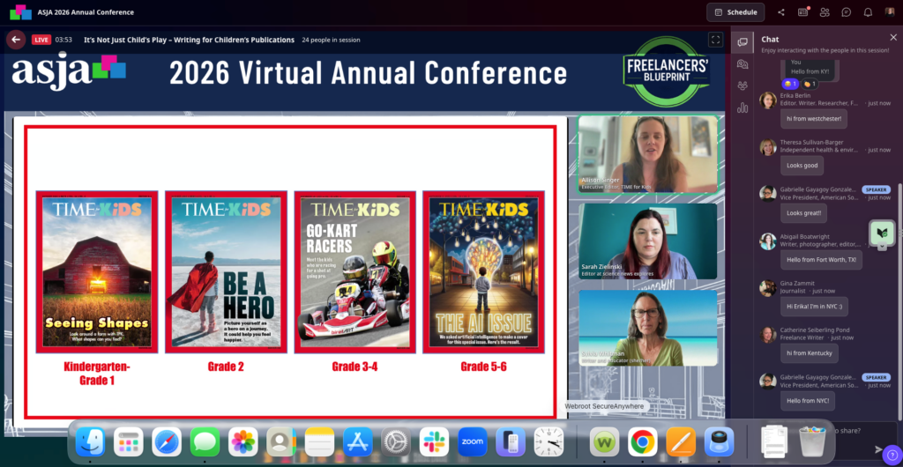Open the Schedule button in header
This screenshot has width=903, height=467.
[735, 12]
